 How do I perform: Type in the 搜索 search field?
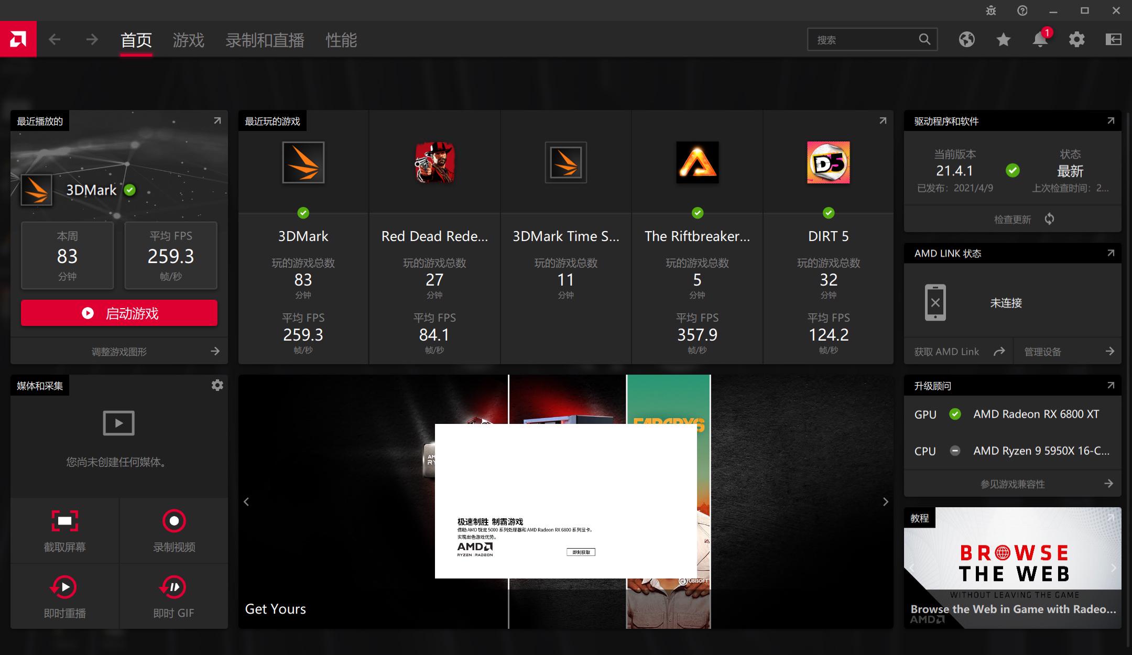pyautogui.click(x=865, y=39)
